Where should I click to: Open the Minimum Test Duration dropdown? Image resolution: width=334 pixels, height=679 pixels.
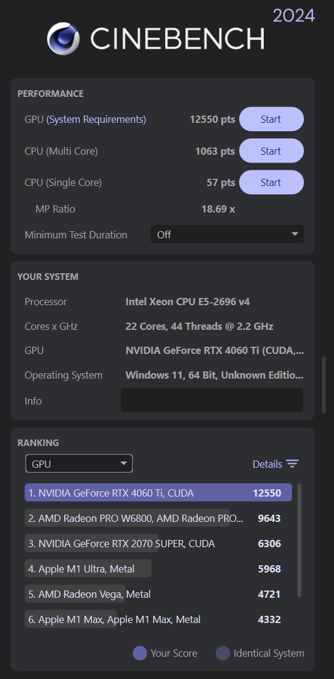(x=227, y=234)
